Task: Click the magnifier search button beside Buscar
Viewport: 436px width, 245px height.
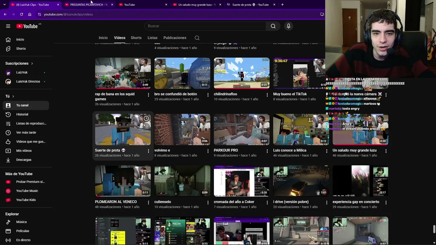Action: (273, 26)
